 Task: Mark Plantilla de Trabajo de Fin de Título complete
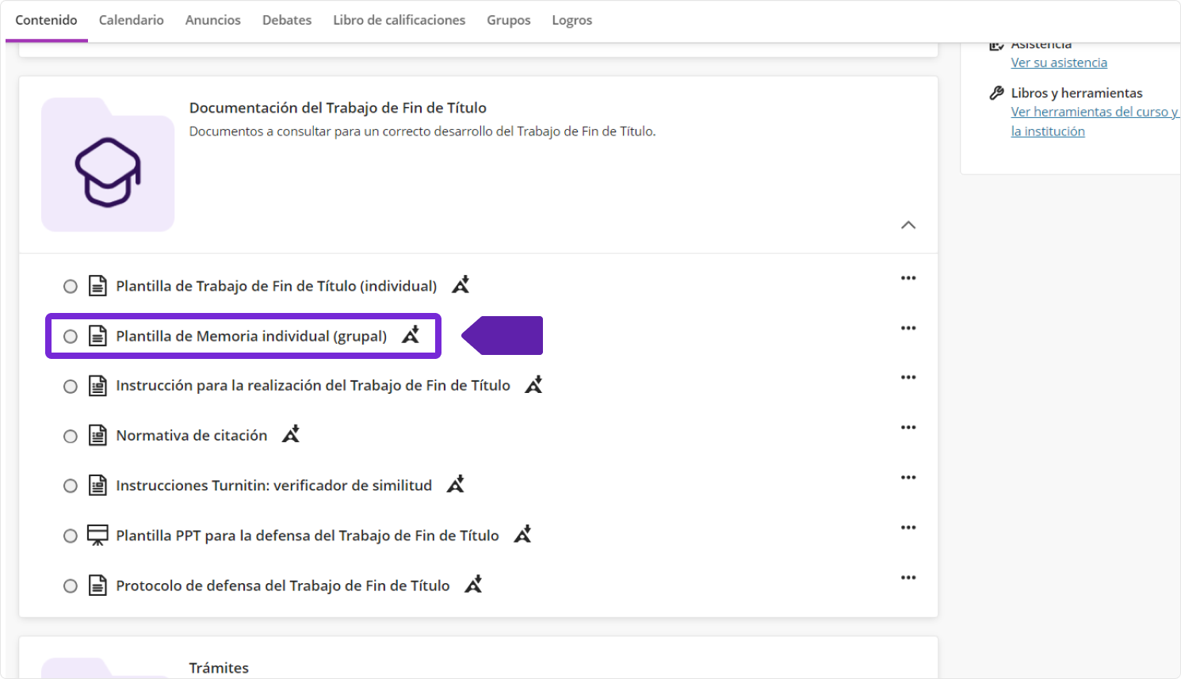point(71,286)
